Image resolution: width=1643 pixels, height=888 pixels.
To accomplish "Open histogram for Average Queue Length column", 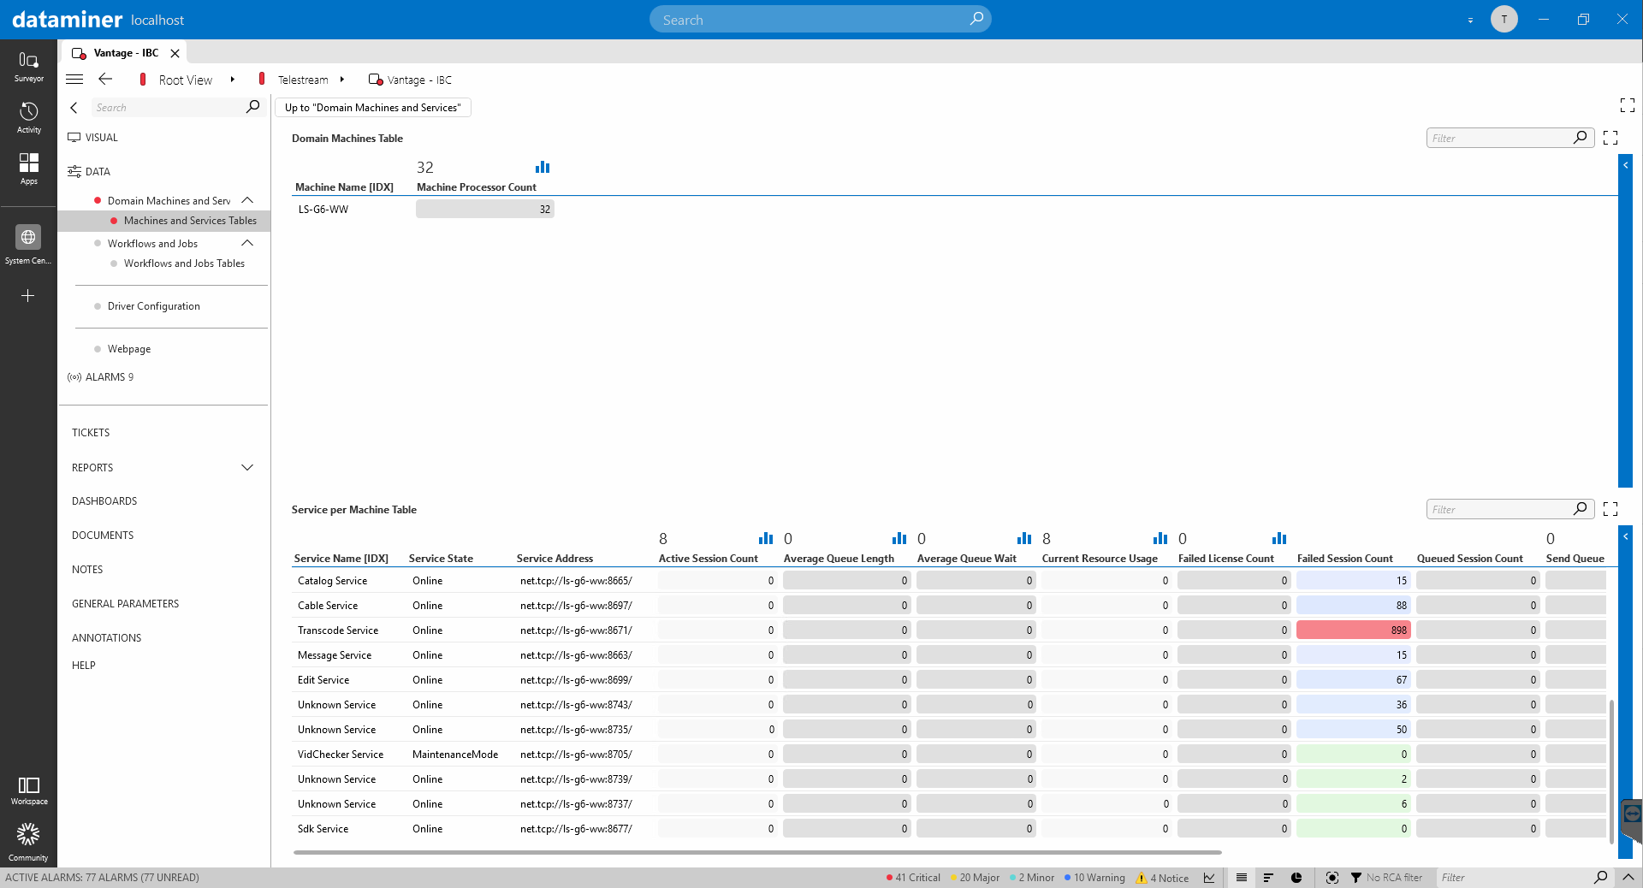I will pos(899,538).
